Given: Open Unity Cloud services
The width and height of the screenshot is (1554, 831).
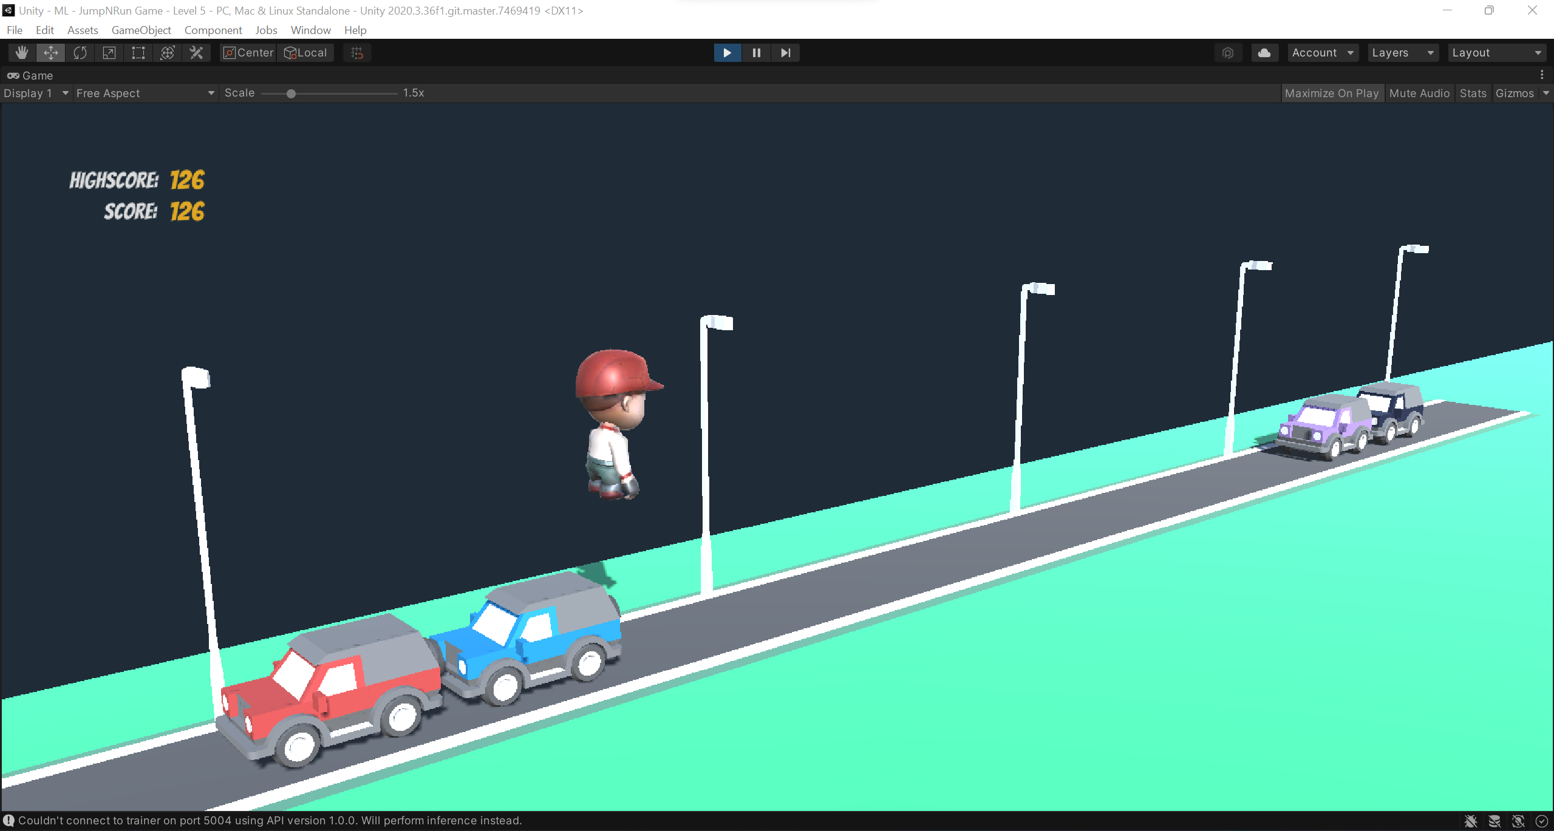Looking at the screenshot, I should tap(1264, 53).
